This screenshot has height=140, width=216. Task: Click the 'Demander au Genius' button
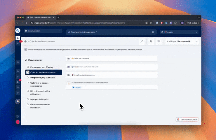pyautogui.click(x=187, y=120)
